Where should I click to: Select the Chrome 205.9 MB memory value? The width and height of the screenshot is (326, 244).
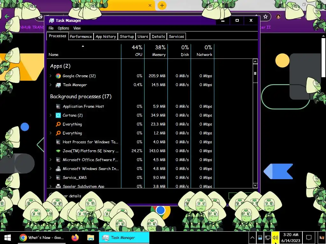click(157, 76)
